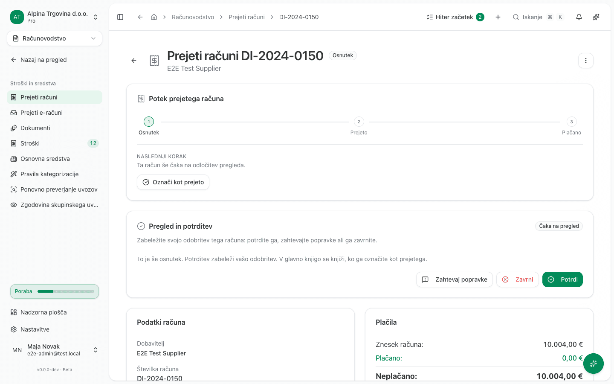The width and height of the screenshot is (614, 384).
Task: Expand the Alpina Trgovina company switcher
Action: (x=55, y=17)
